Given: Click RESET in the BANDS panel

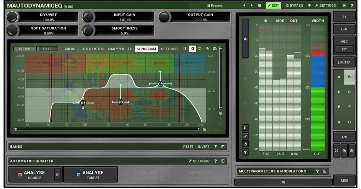Looking at the screenshot, I should [x=188, y=147].
